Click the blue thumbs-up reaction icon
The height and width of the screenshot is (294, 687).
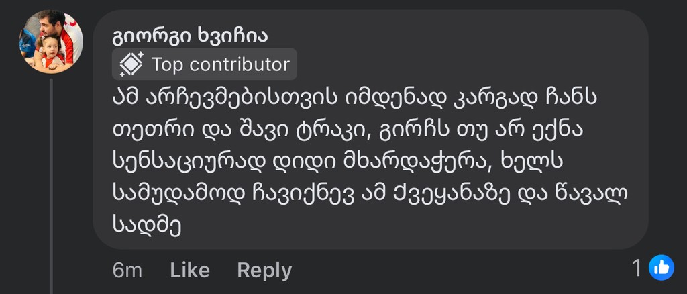(662, 268)
